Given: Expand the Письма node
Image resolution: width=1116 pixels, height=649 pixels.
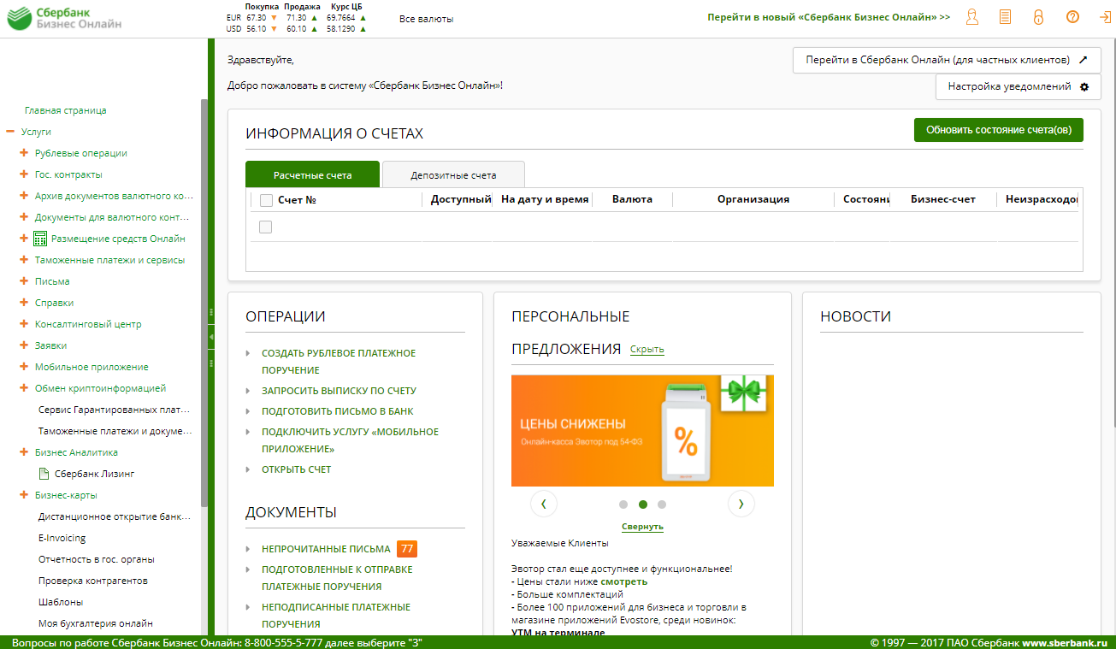Looking at the screenshot, I should (x=24, y=281).
